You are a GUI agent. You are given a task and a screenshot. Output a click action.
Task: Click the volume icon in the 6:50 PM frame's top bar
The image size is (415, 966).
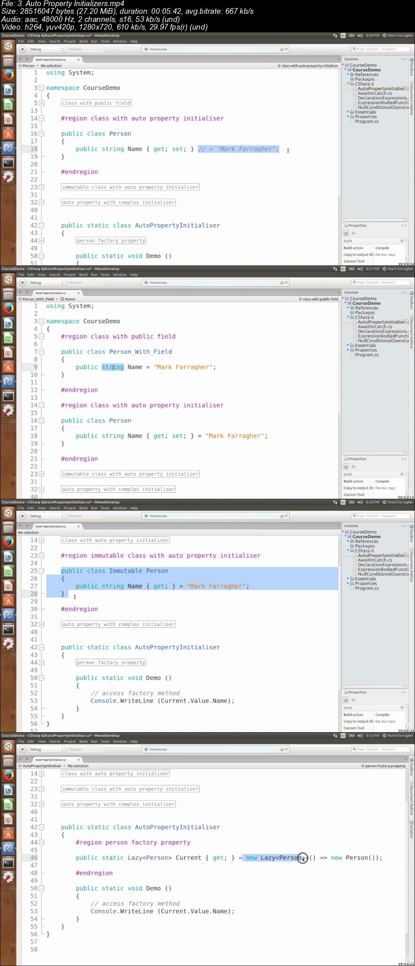360,36
